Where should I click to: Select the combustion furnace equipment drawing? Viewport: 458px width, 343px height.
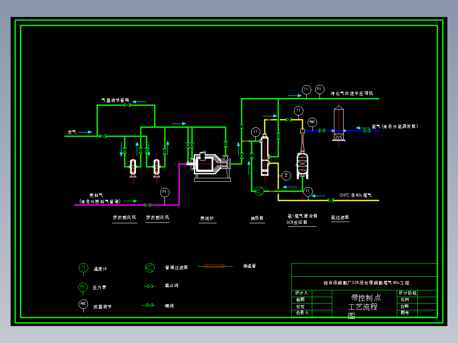(x=211, y=166)
